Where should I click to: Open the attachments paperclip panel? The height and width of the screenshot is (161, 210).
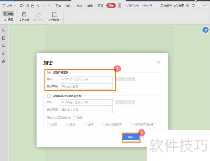pyautogui.click(x=4, y=53)
